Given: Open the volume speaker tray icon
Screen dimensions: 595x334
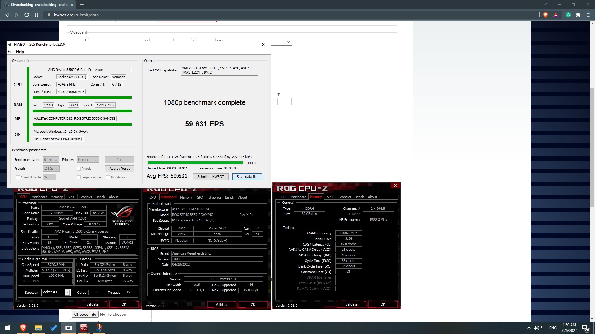Looking at the screenshot, I should pyautogui.click(x=536, y=328).
